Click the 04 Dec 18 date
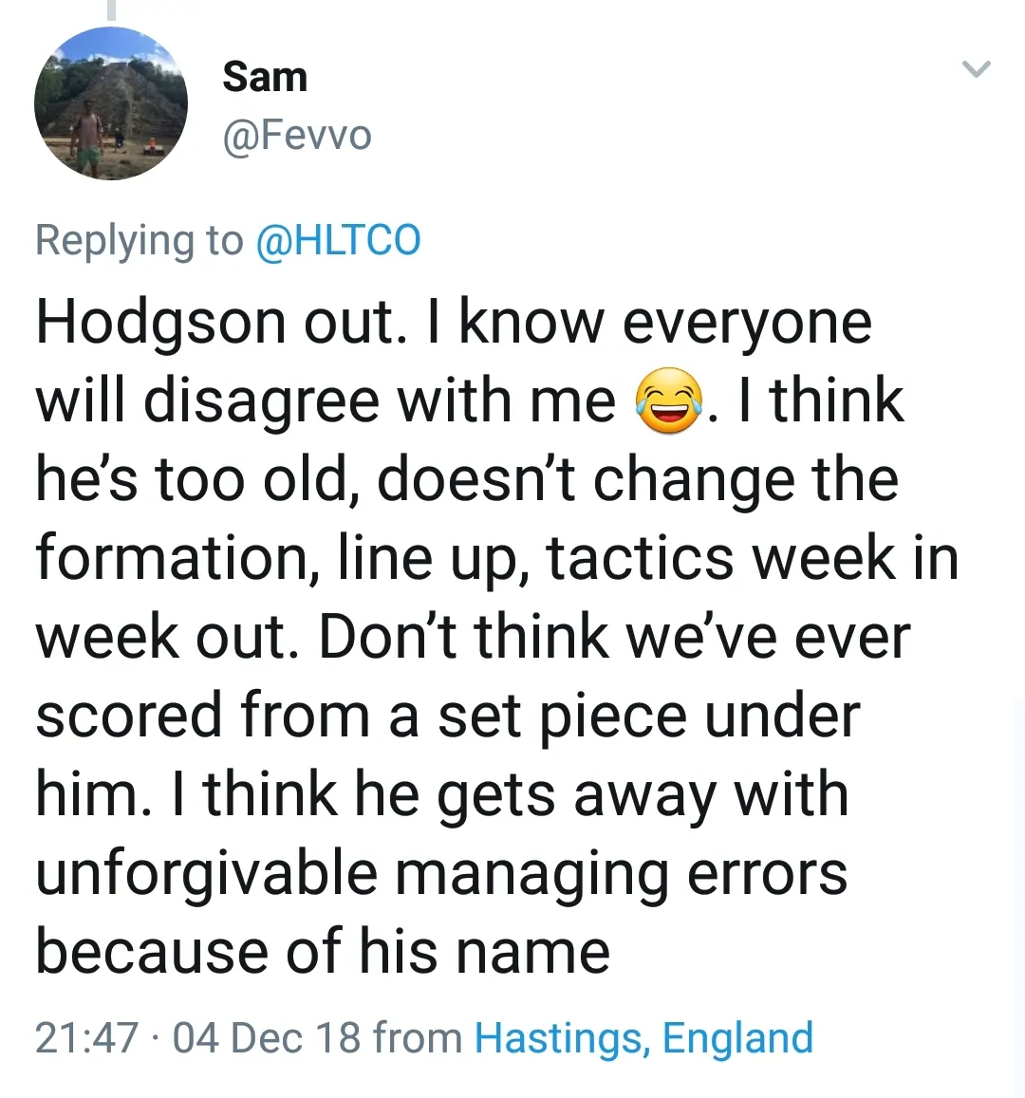Image resolution: width=1025 pixels, height=1098 pixels. tap(268, 1037)
